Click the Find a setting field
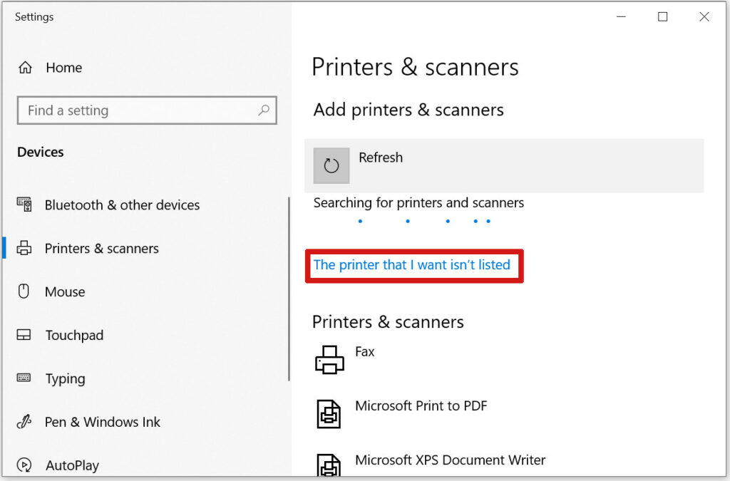Screen dimensions: 730x481 pos(147,110)
